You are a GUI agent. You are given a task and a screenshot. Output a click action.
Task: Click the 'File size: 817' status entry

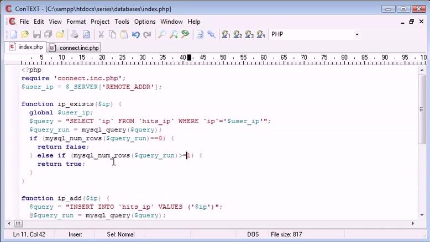[286, 234]
